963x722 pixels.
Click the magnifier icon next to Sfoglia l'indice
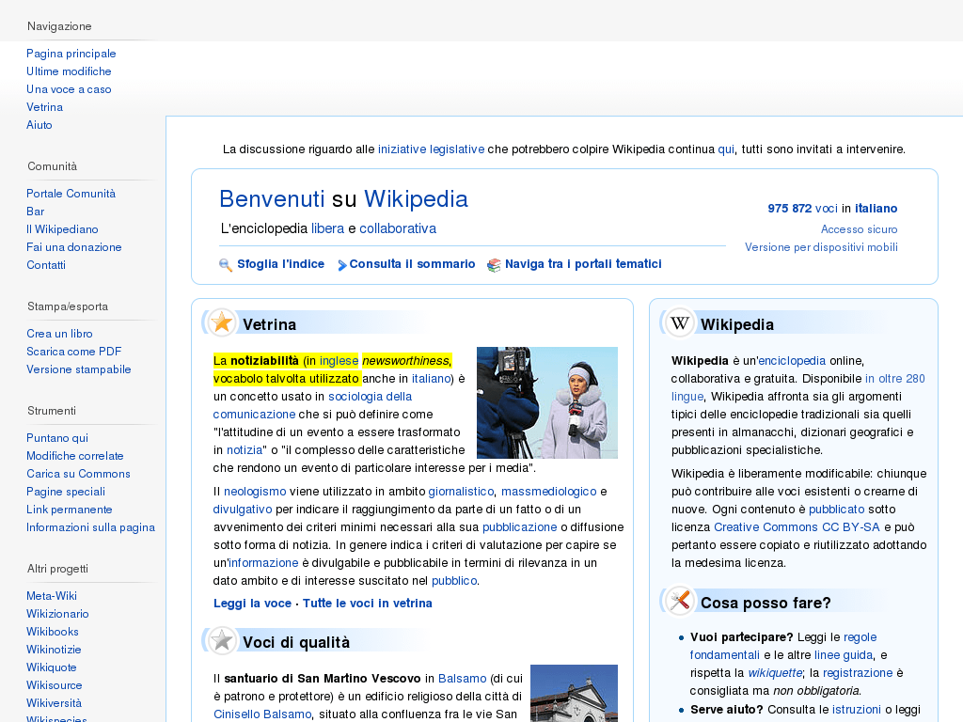pyautogui.click(x=226, y=265)
